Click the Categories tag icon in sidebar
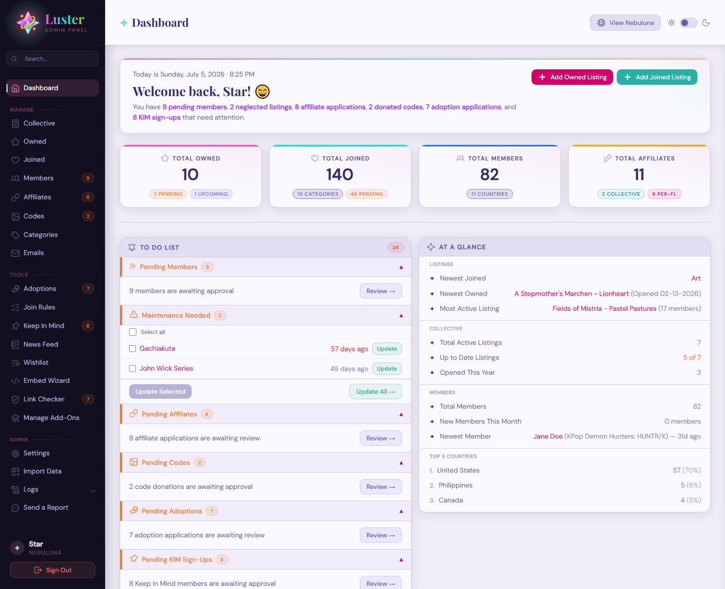The width and height of the screenshot is (725, 589). 15,235
